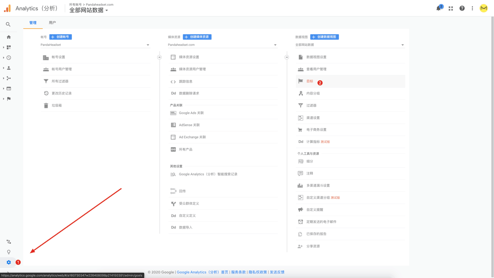The height and width of the screenshot is (278, 494).
Task: Open the search icon in left sidebar
Action: tap(8, 24)
